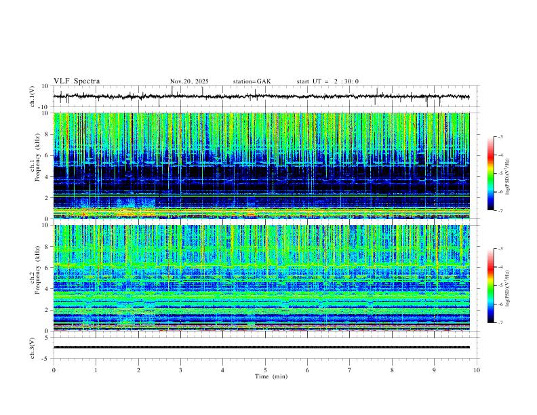This screenshot has height=415, width=537.
Task: Click time axis tick label "5"
Action: [265, 370]
